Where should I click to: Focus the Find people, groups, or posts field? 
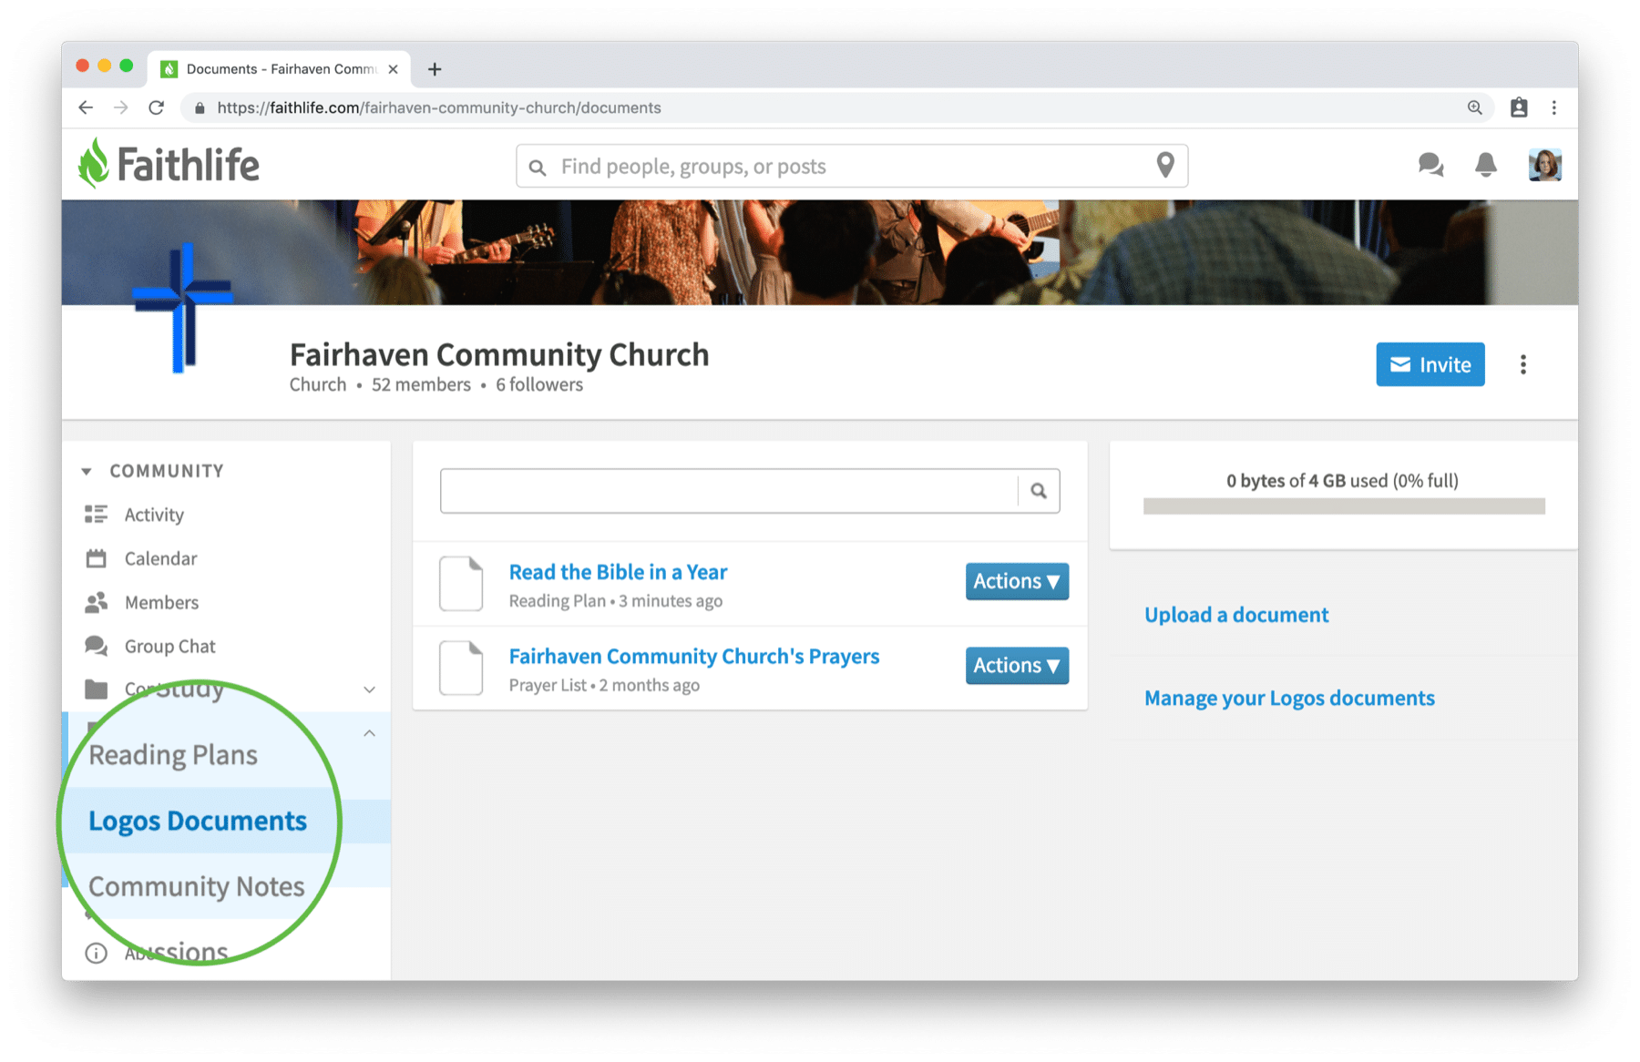pyautogui.click(x=852, y=166)
